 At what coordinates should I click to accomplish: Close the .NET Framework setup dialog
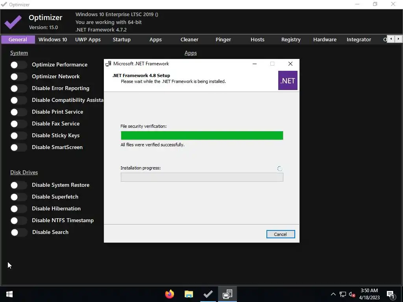[290, 64]
